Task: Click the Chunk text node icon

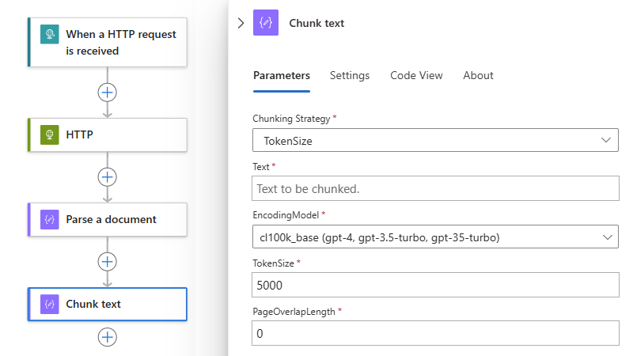Action: (49, 304)
